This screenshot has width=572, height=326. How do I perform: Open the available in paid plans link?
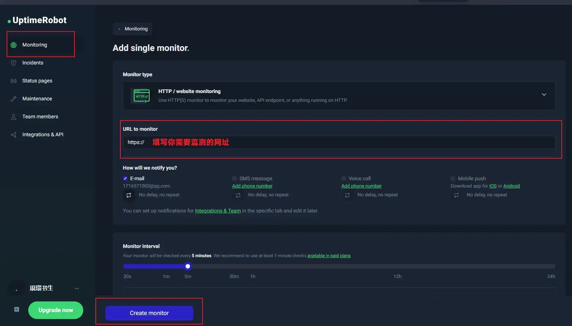point(329,256)
